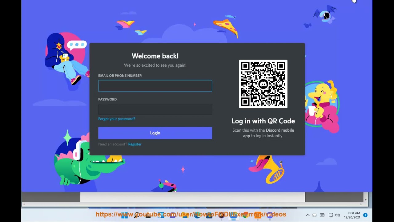Expand the hidden system tray icons chevron
The height and width of the screenshot is (222, 394).
tap(308, 215)
